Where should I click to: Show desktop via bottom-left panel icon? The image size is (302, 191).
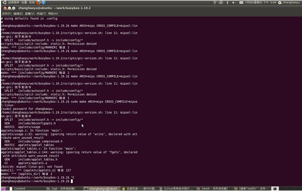[x=4, y=188]
